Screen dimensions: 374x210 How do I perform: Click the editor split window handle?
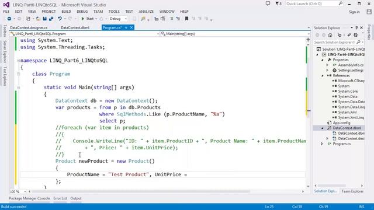pos(308,40)
